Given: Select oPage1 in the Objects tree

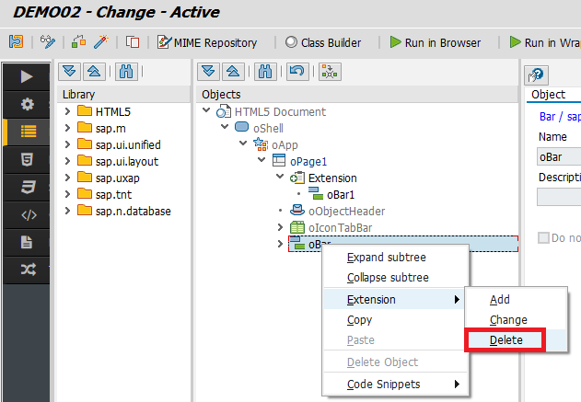Looking at the screenshot, I should pyautogui.click(x=308, y=162).
